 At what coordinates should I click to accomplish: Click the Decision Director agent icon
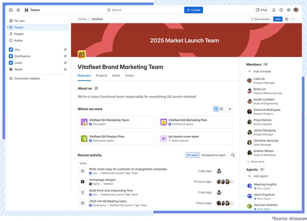[249, 206]
